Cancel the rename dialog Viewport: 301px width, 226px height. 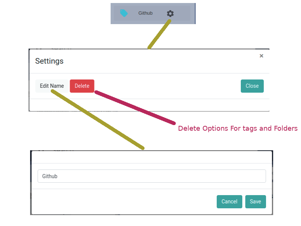(229, 202)
